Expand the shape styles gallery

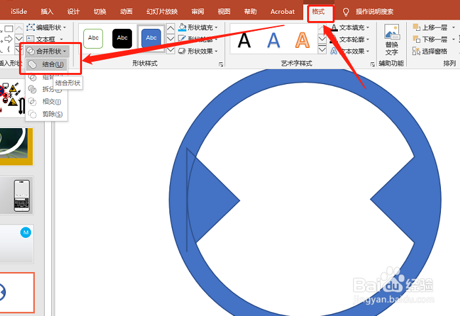(x=171, y=50)
